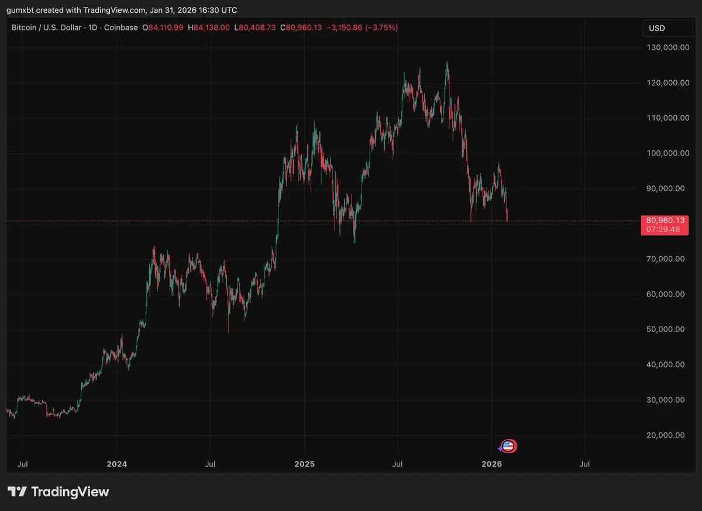Click the 2025 label on the time axis
This screenshot has height=511, width=702.
point(304,464)
